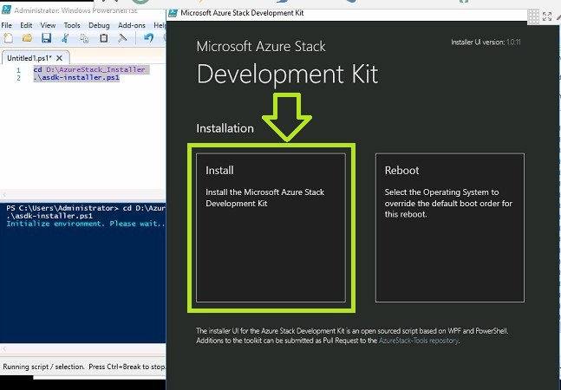This screenshot has height=390, width=561.
Task: Click the 'Running script / selection' status bar text
Action: tap(84, 367)
